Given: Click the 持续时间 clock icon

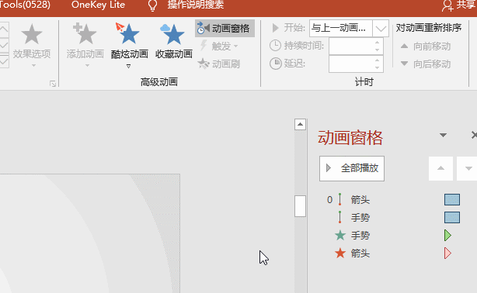Looking at the screenshot, I should tap(275, 46).
